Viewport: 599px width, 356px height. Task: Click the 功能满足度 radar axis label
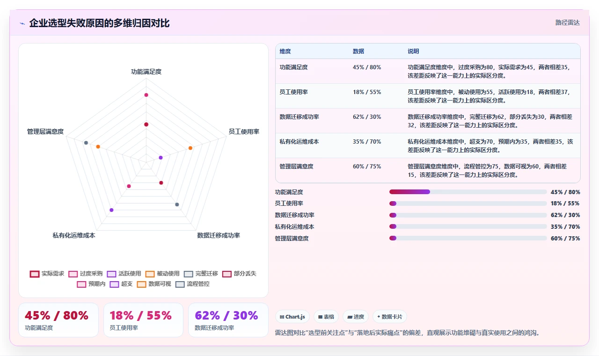(x=146, y=72)
